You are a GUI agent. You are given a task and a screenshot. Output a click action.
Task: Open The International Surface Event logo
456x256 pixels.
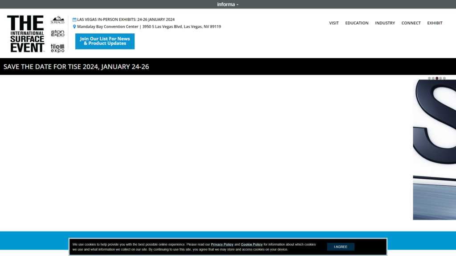26,34
